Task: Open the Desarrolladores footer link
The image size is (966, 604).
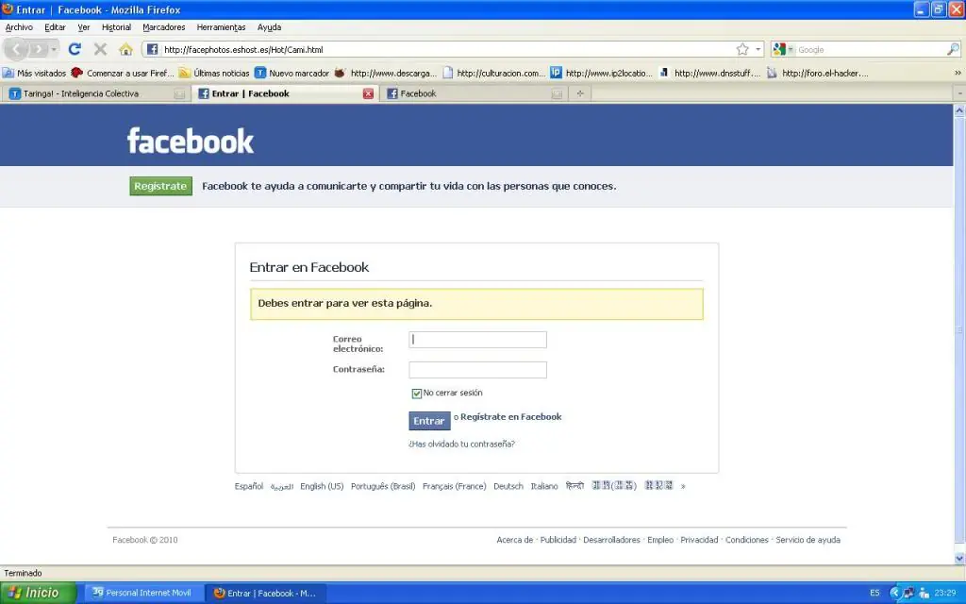Action: (x=611, y=540)
